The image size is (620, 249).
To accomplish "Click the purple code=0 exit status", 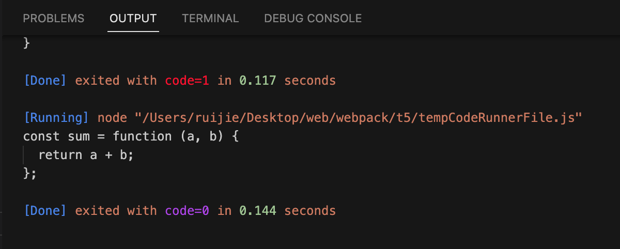I will coord(187,211).
